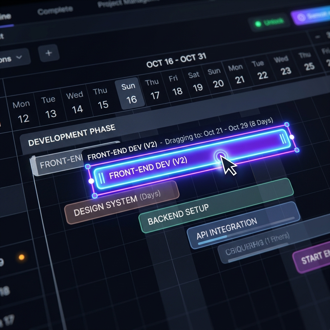Click the orange status dot in left sidebar
This screenshot has height=330, width=330.
coord(22,257)
